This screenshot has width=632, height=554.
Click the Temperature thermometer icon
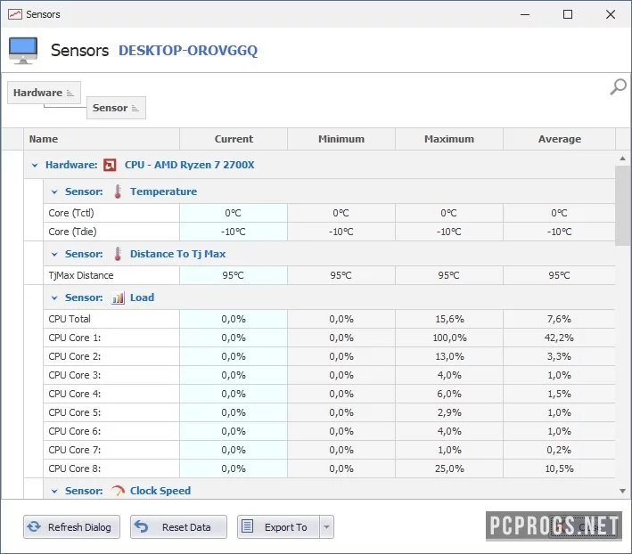coord(118,191)
